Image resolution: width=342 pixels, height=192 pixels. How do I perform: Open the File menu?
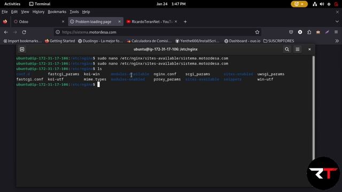[x=5, y=12]
